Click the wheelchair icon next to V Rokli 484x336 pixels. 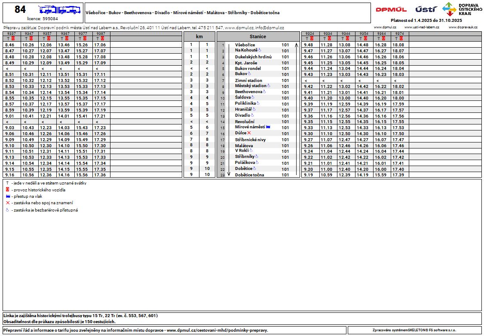pos(251,151)
